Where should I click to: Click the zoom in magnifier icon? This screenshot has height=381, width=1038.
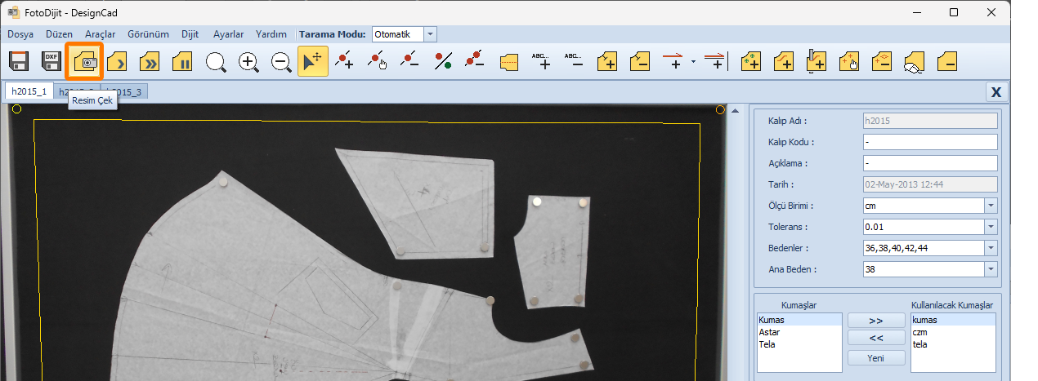(x=248, y=62)
